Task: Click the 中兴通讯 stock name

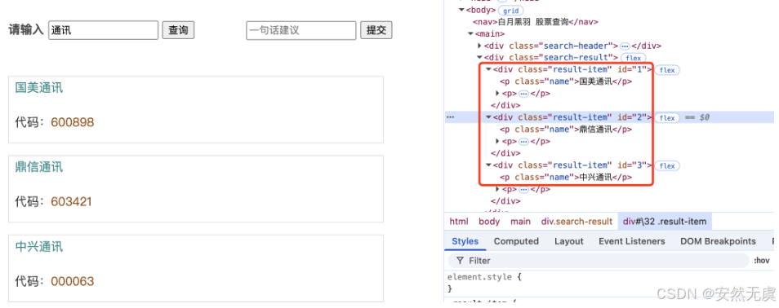Action: [39, 247]
